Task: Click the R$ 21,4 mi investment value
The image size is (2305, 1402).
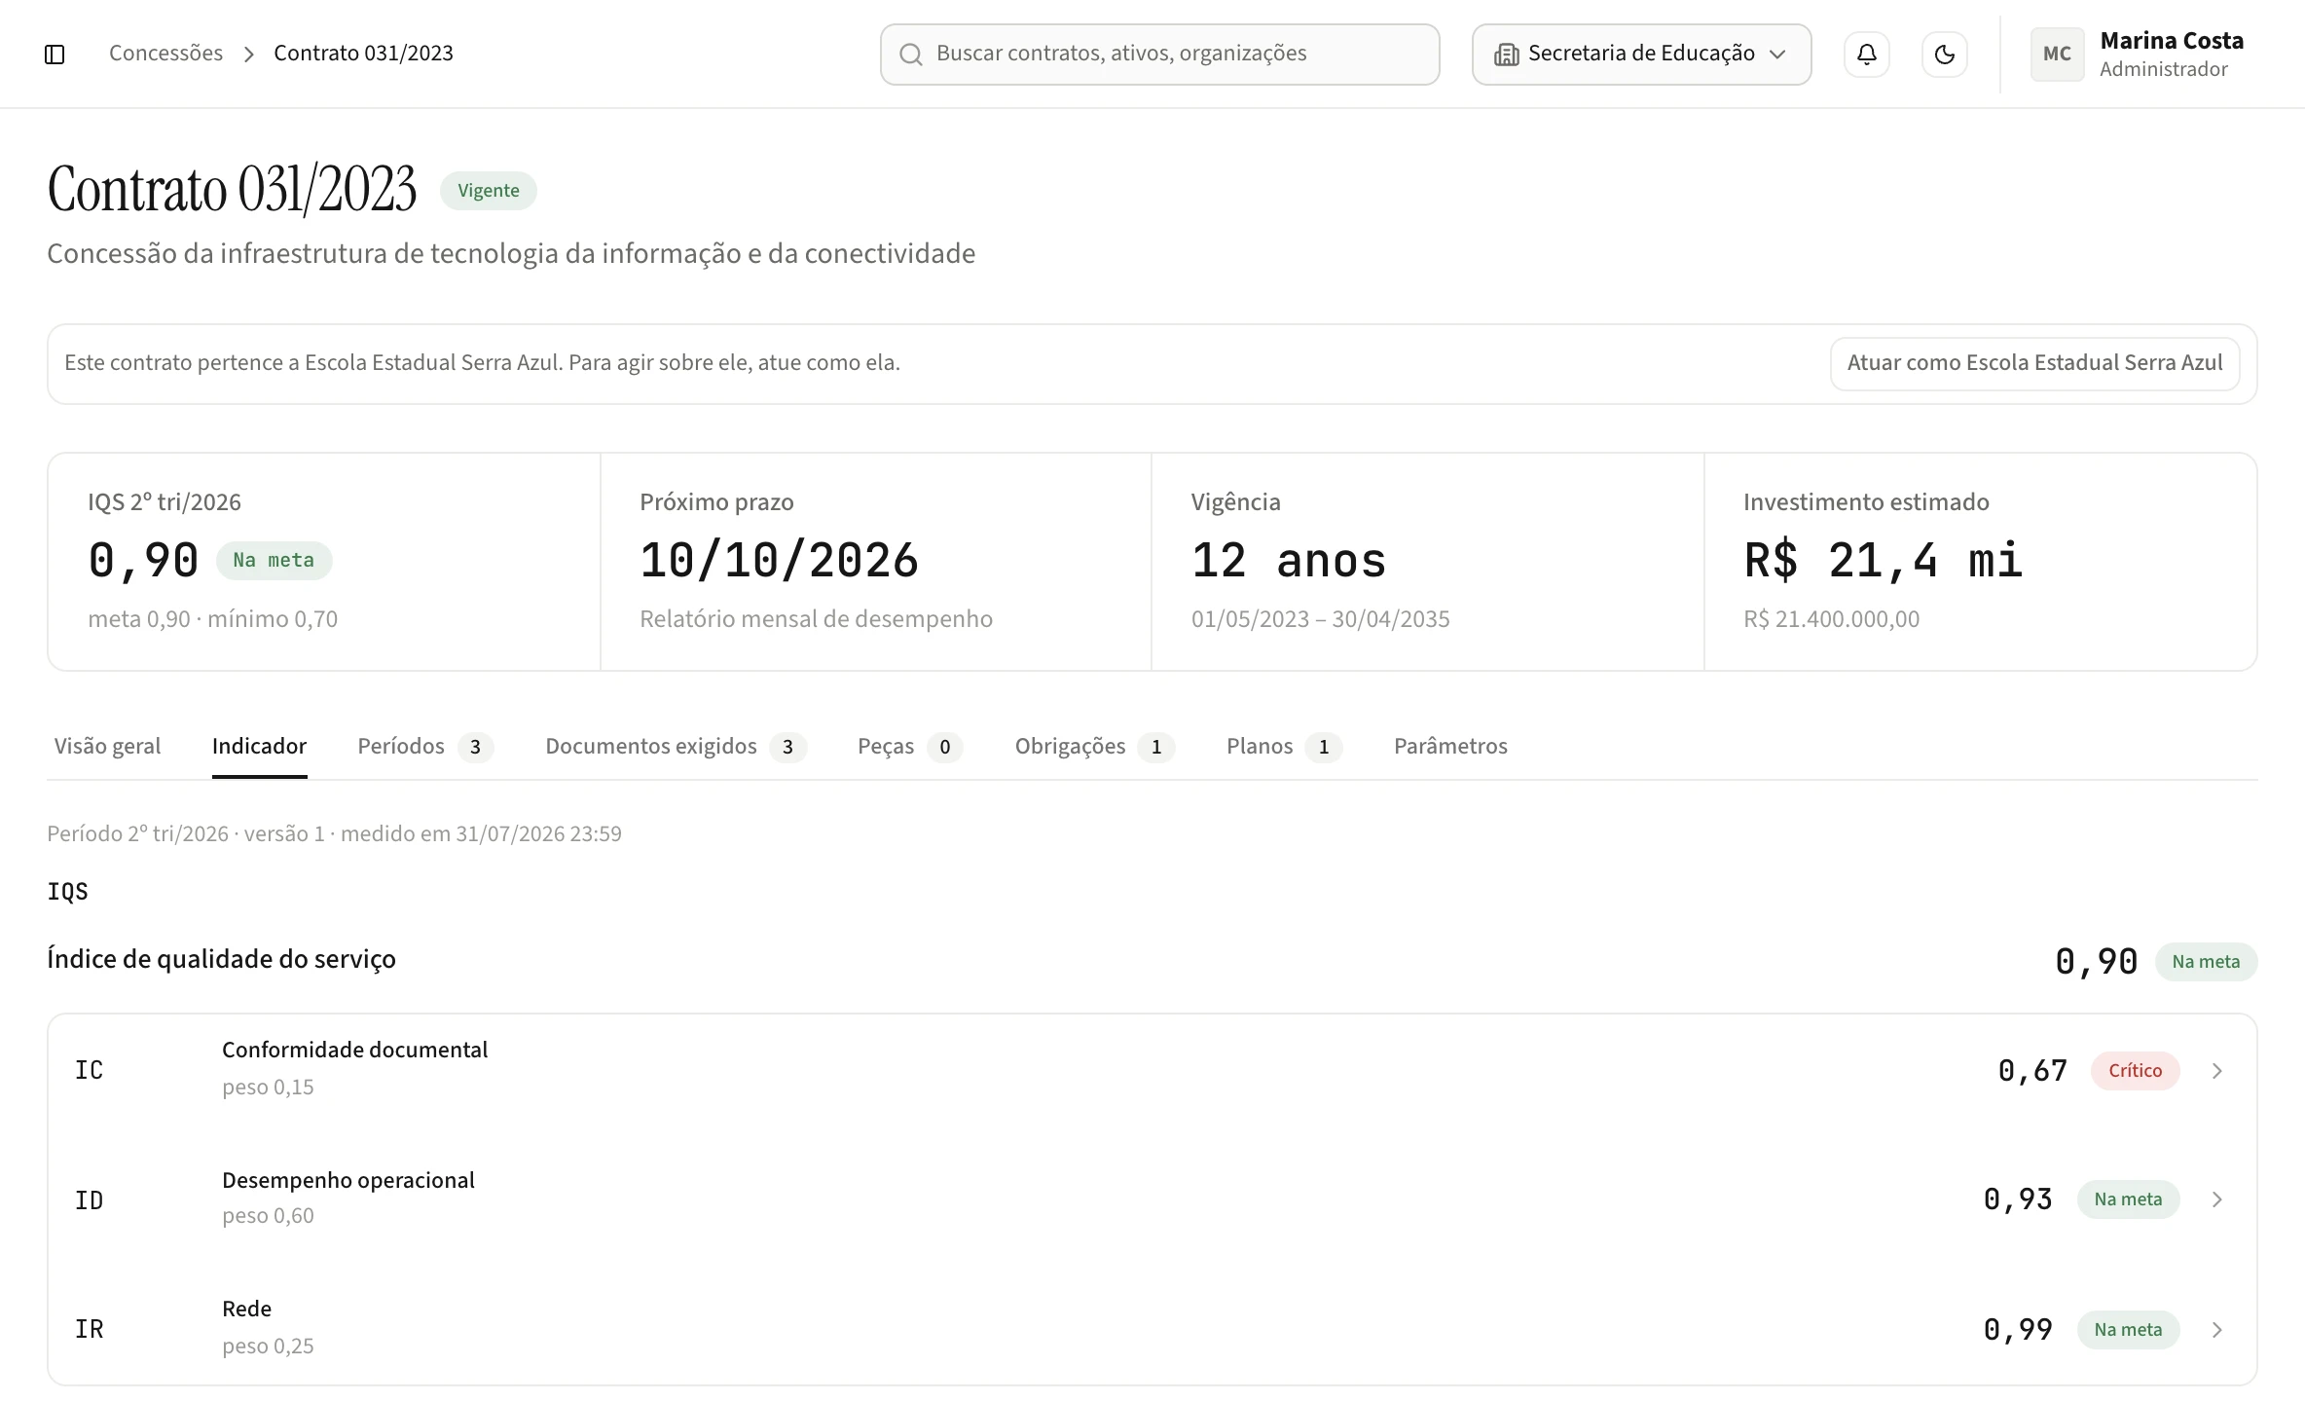Action: (x=1884, y=562)
